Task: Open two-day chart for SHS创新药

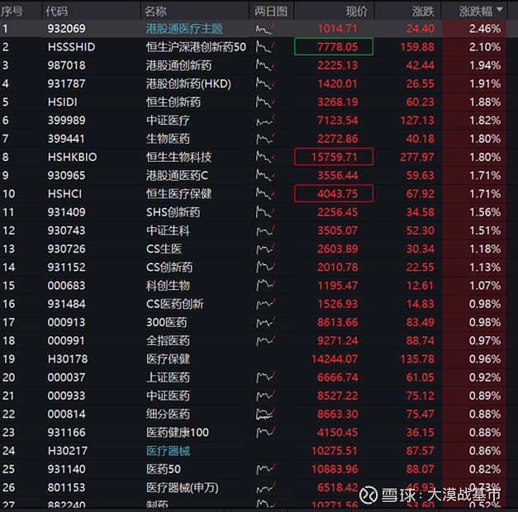Action: click(x=265, y=212)
